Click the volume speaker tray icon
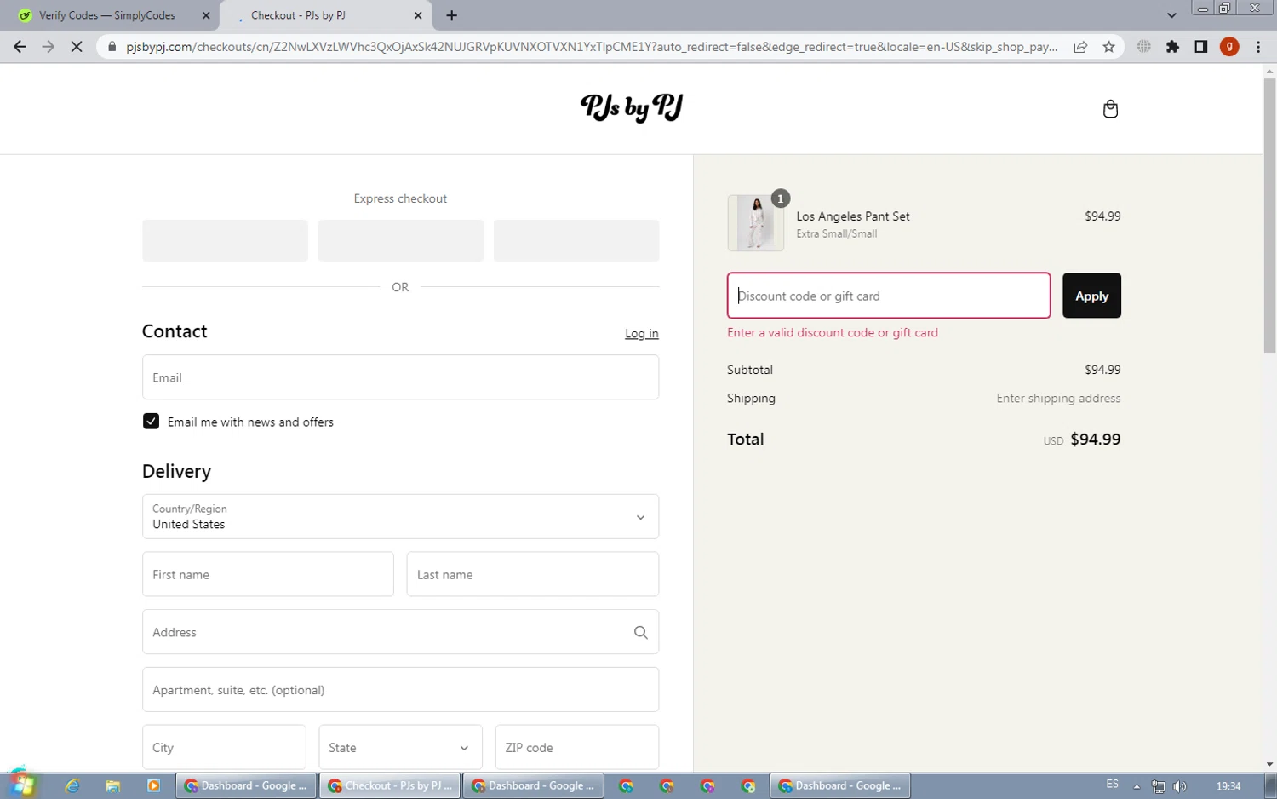The height and width of the screenshot is (799, 1277). pos(1179,786)
